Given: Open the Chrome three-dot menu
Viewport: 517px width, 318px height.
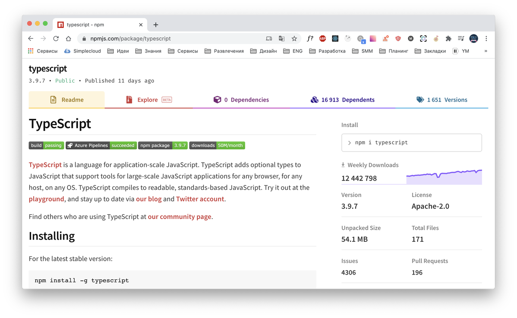Looking at the screenshot, I should point(486,38).
